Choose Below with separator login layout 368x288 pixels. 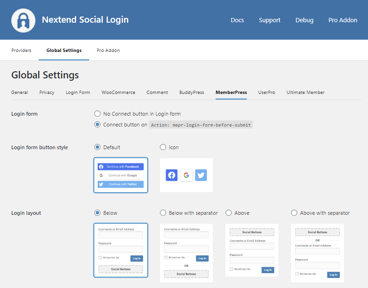click(x=163, y=213)
